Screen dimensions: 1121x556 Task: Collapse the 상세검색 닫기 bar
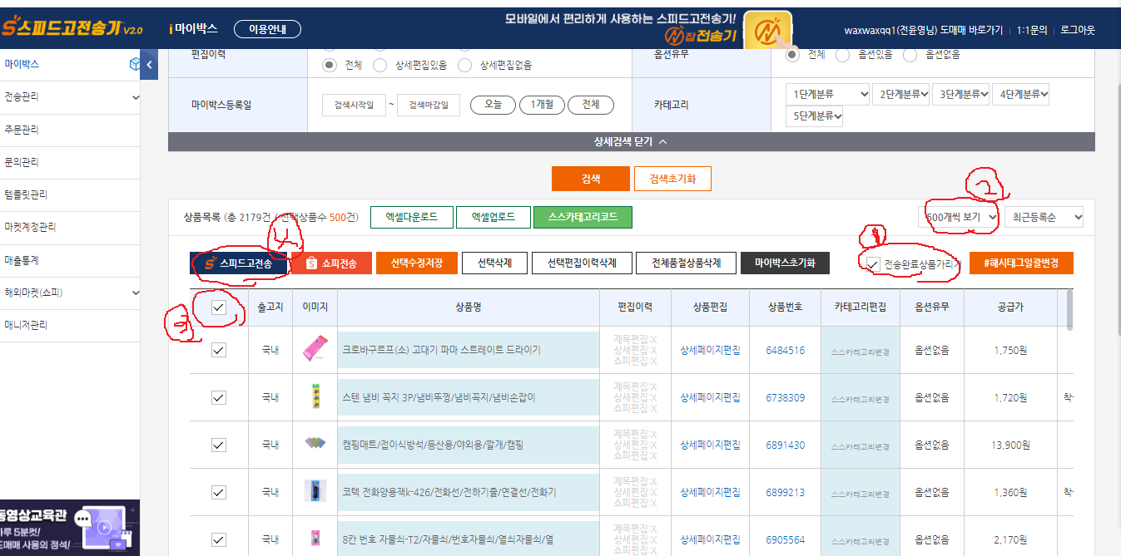(631, 141)
